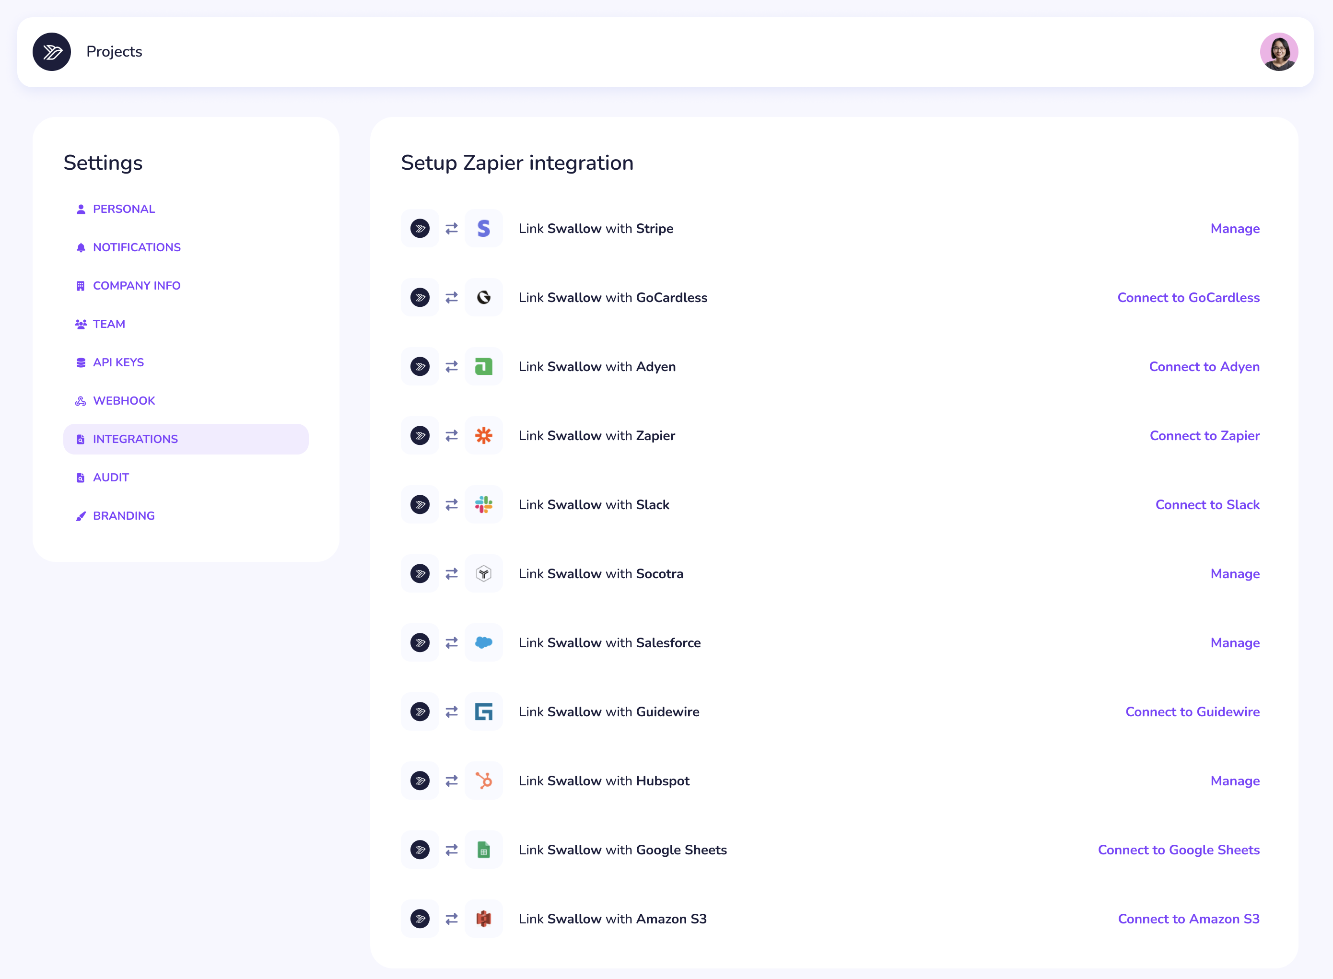The width and height of the screenshot is (1333, 979).
Task: Click the Salesforce cloud icon
Action: (483, 642)
